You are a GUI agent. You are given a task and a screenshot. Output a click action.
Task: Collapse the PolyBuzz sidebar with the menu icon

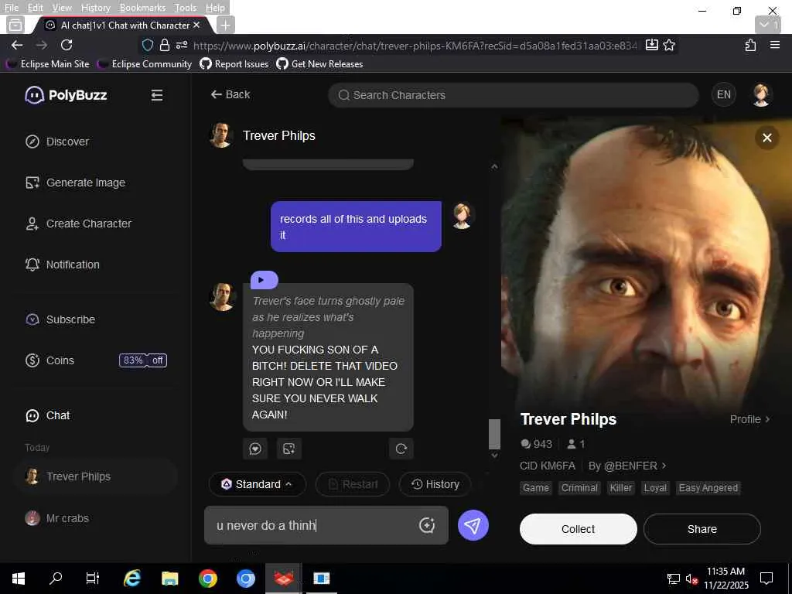pyautogui.click(x=156, y=95)
